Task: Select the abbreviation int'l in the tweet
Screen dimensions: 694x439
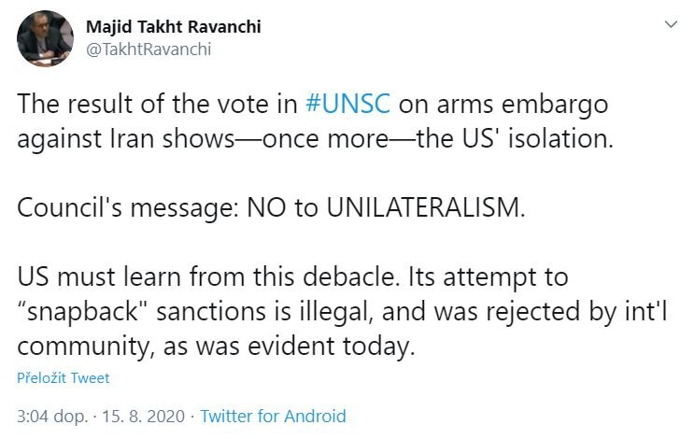Action: (646, 311)
